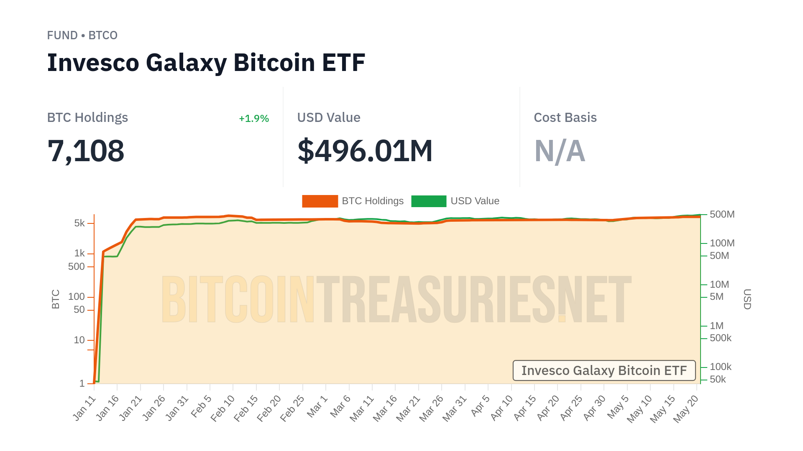Viewport: 803px width, 451px height.
Task: Hide the BTC Holdings series label
Action: tap(373, 201)
